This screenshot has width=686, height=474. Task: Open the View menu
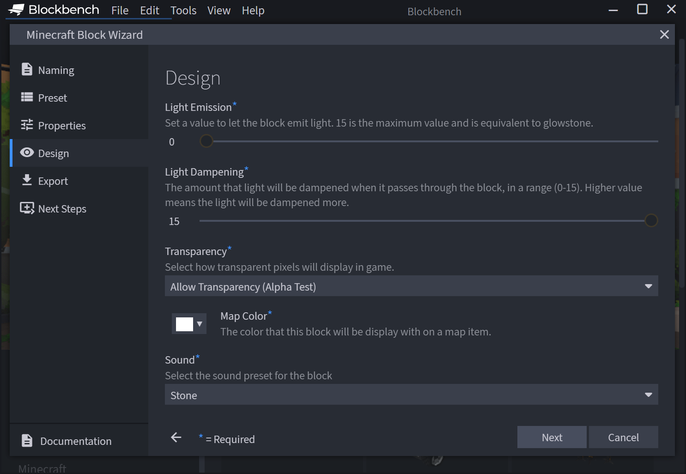pos(219,10)
